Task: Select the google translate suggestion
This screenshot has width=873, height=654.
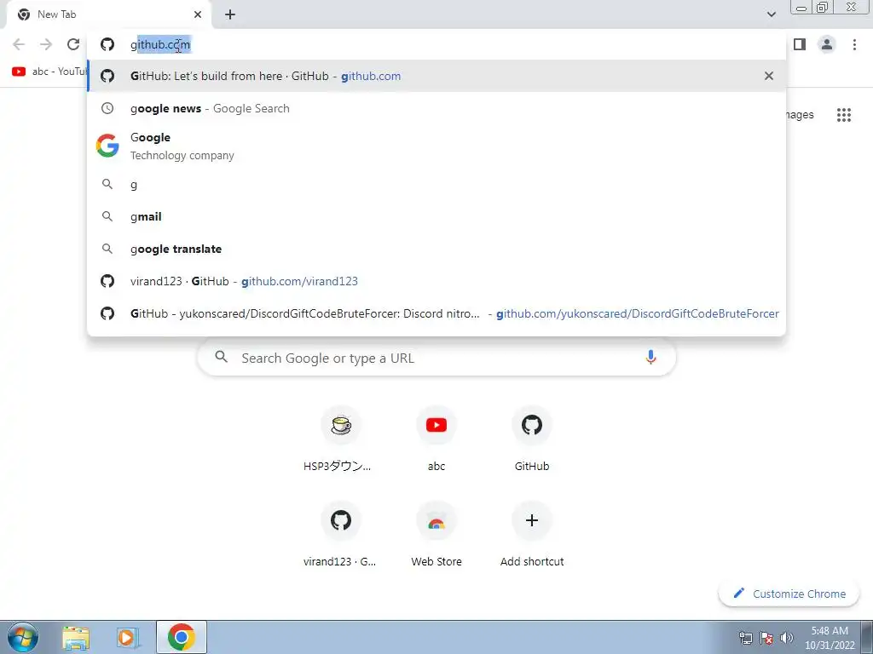Action: click(x=436, y=250)
